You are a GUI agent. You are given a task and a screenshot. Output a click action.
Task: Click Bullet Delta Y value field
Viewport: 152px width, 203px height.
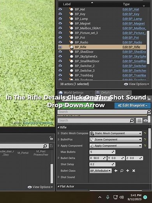pos(116,158)
